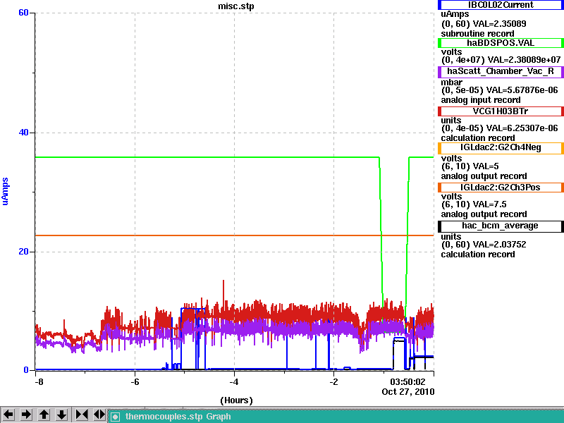This screenshot has width=564, height=423.
Task: Click the analog input record text
Action: click(x=481, y=100)
